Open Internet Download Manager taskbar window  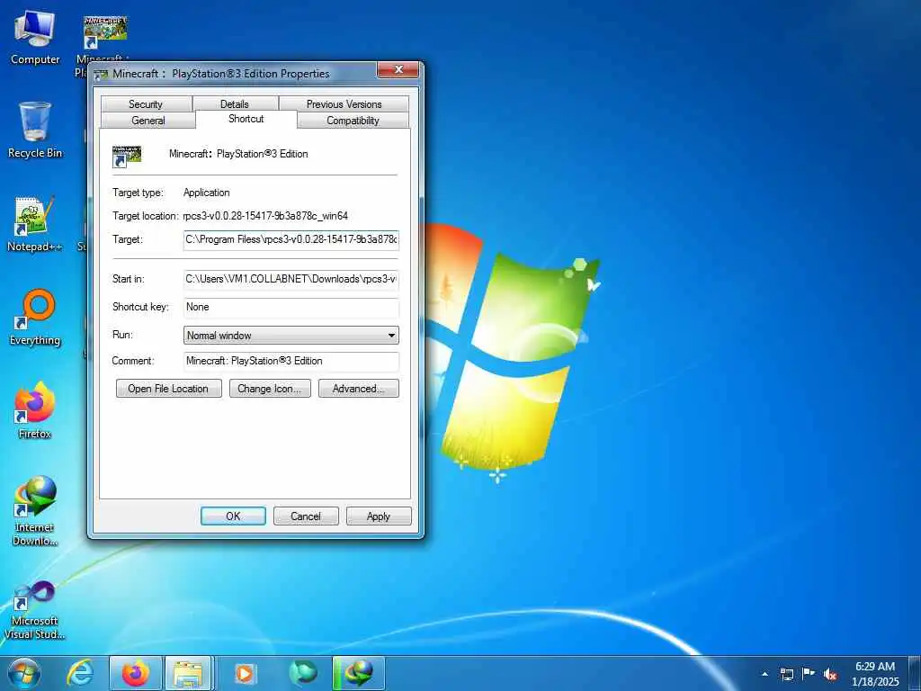[x=359, y=673]
